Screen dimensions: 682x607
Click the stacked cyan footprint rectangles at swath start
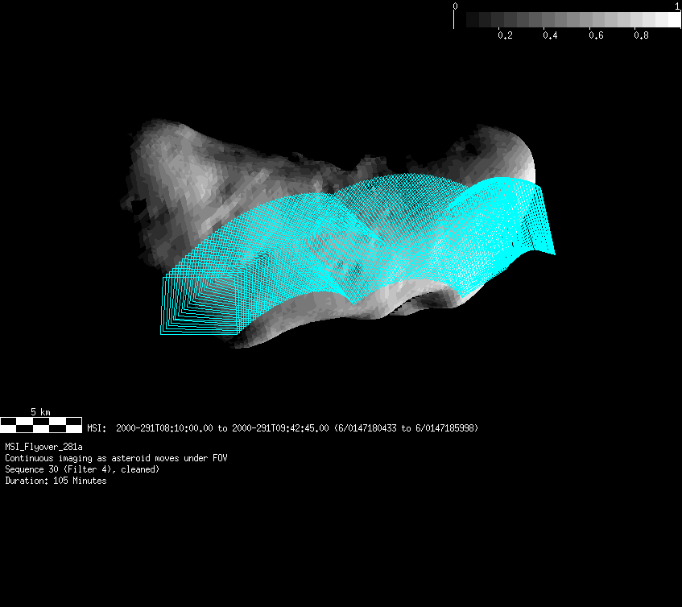199,305
